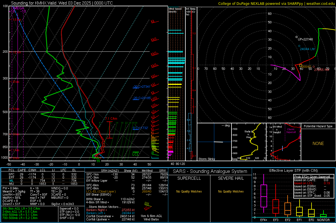Click the 240/44 LM hodograph label
Screen dimensions: 336x223
click(x=307, y=49)
